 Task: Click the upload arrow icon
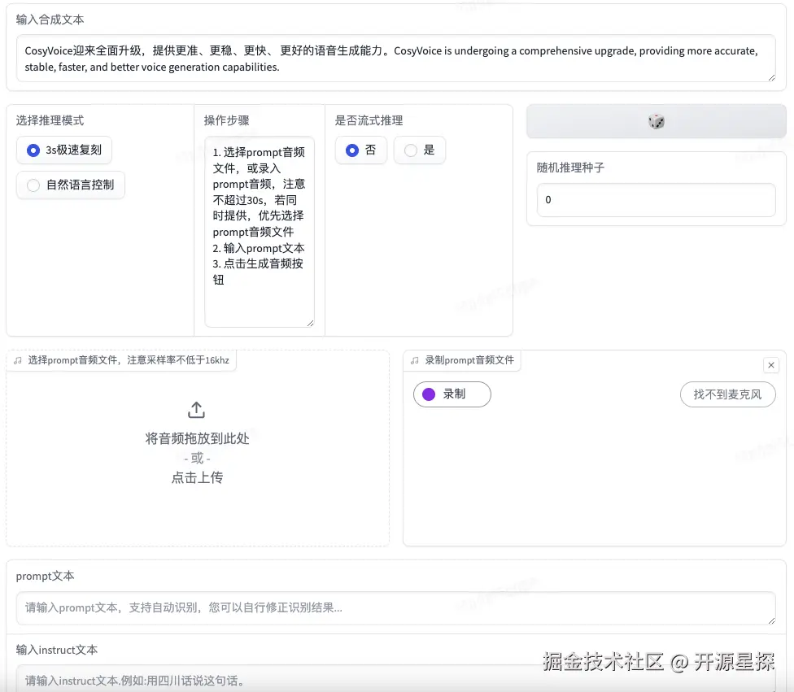pos(197,410)
